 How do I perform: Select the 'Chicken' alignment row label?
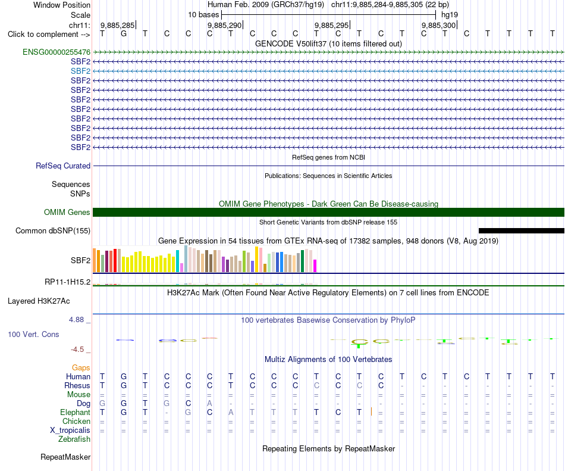point(76,421)
